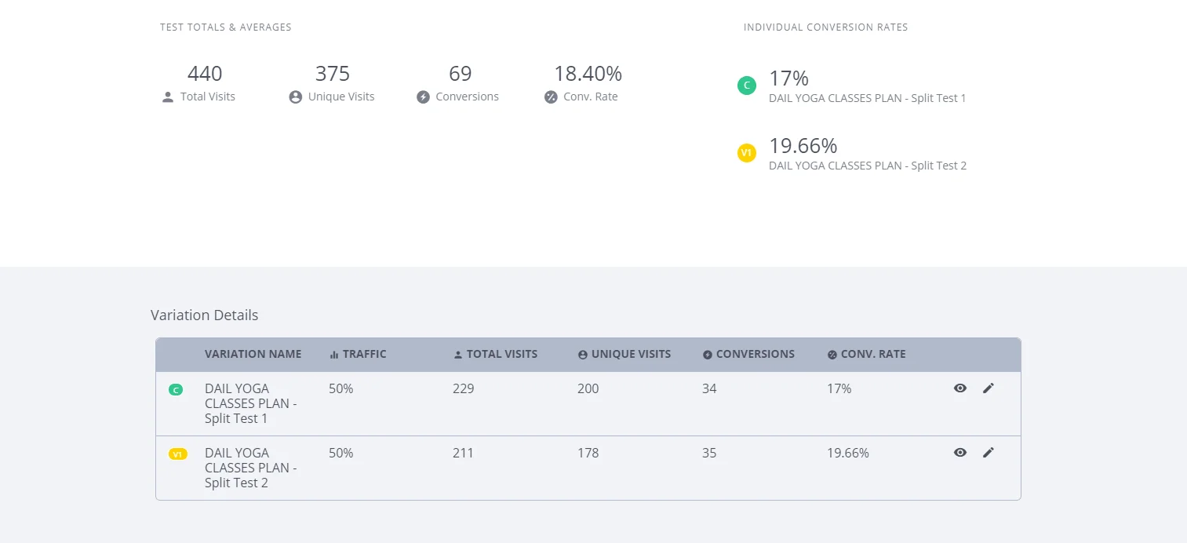This screenshot has width=1187, height=543.
Task: Click the green C circle beside 17%
Action: coord(747,86)
